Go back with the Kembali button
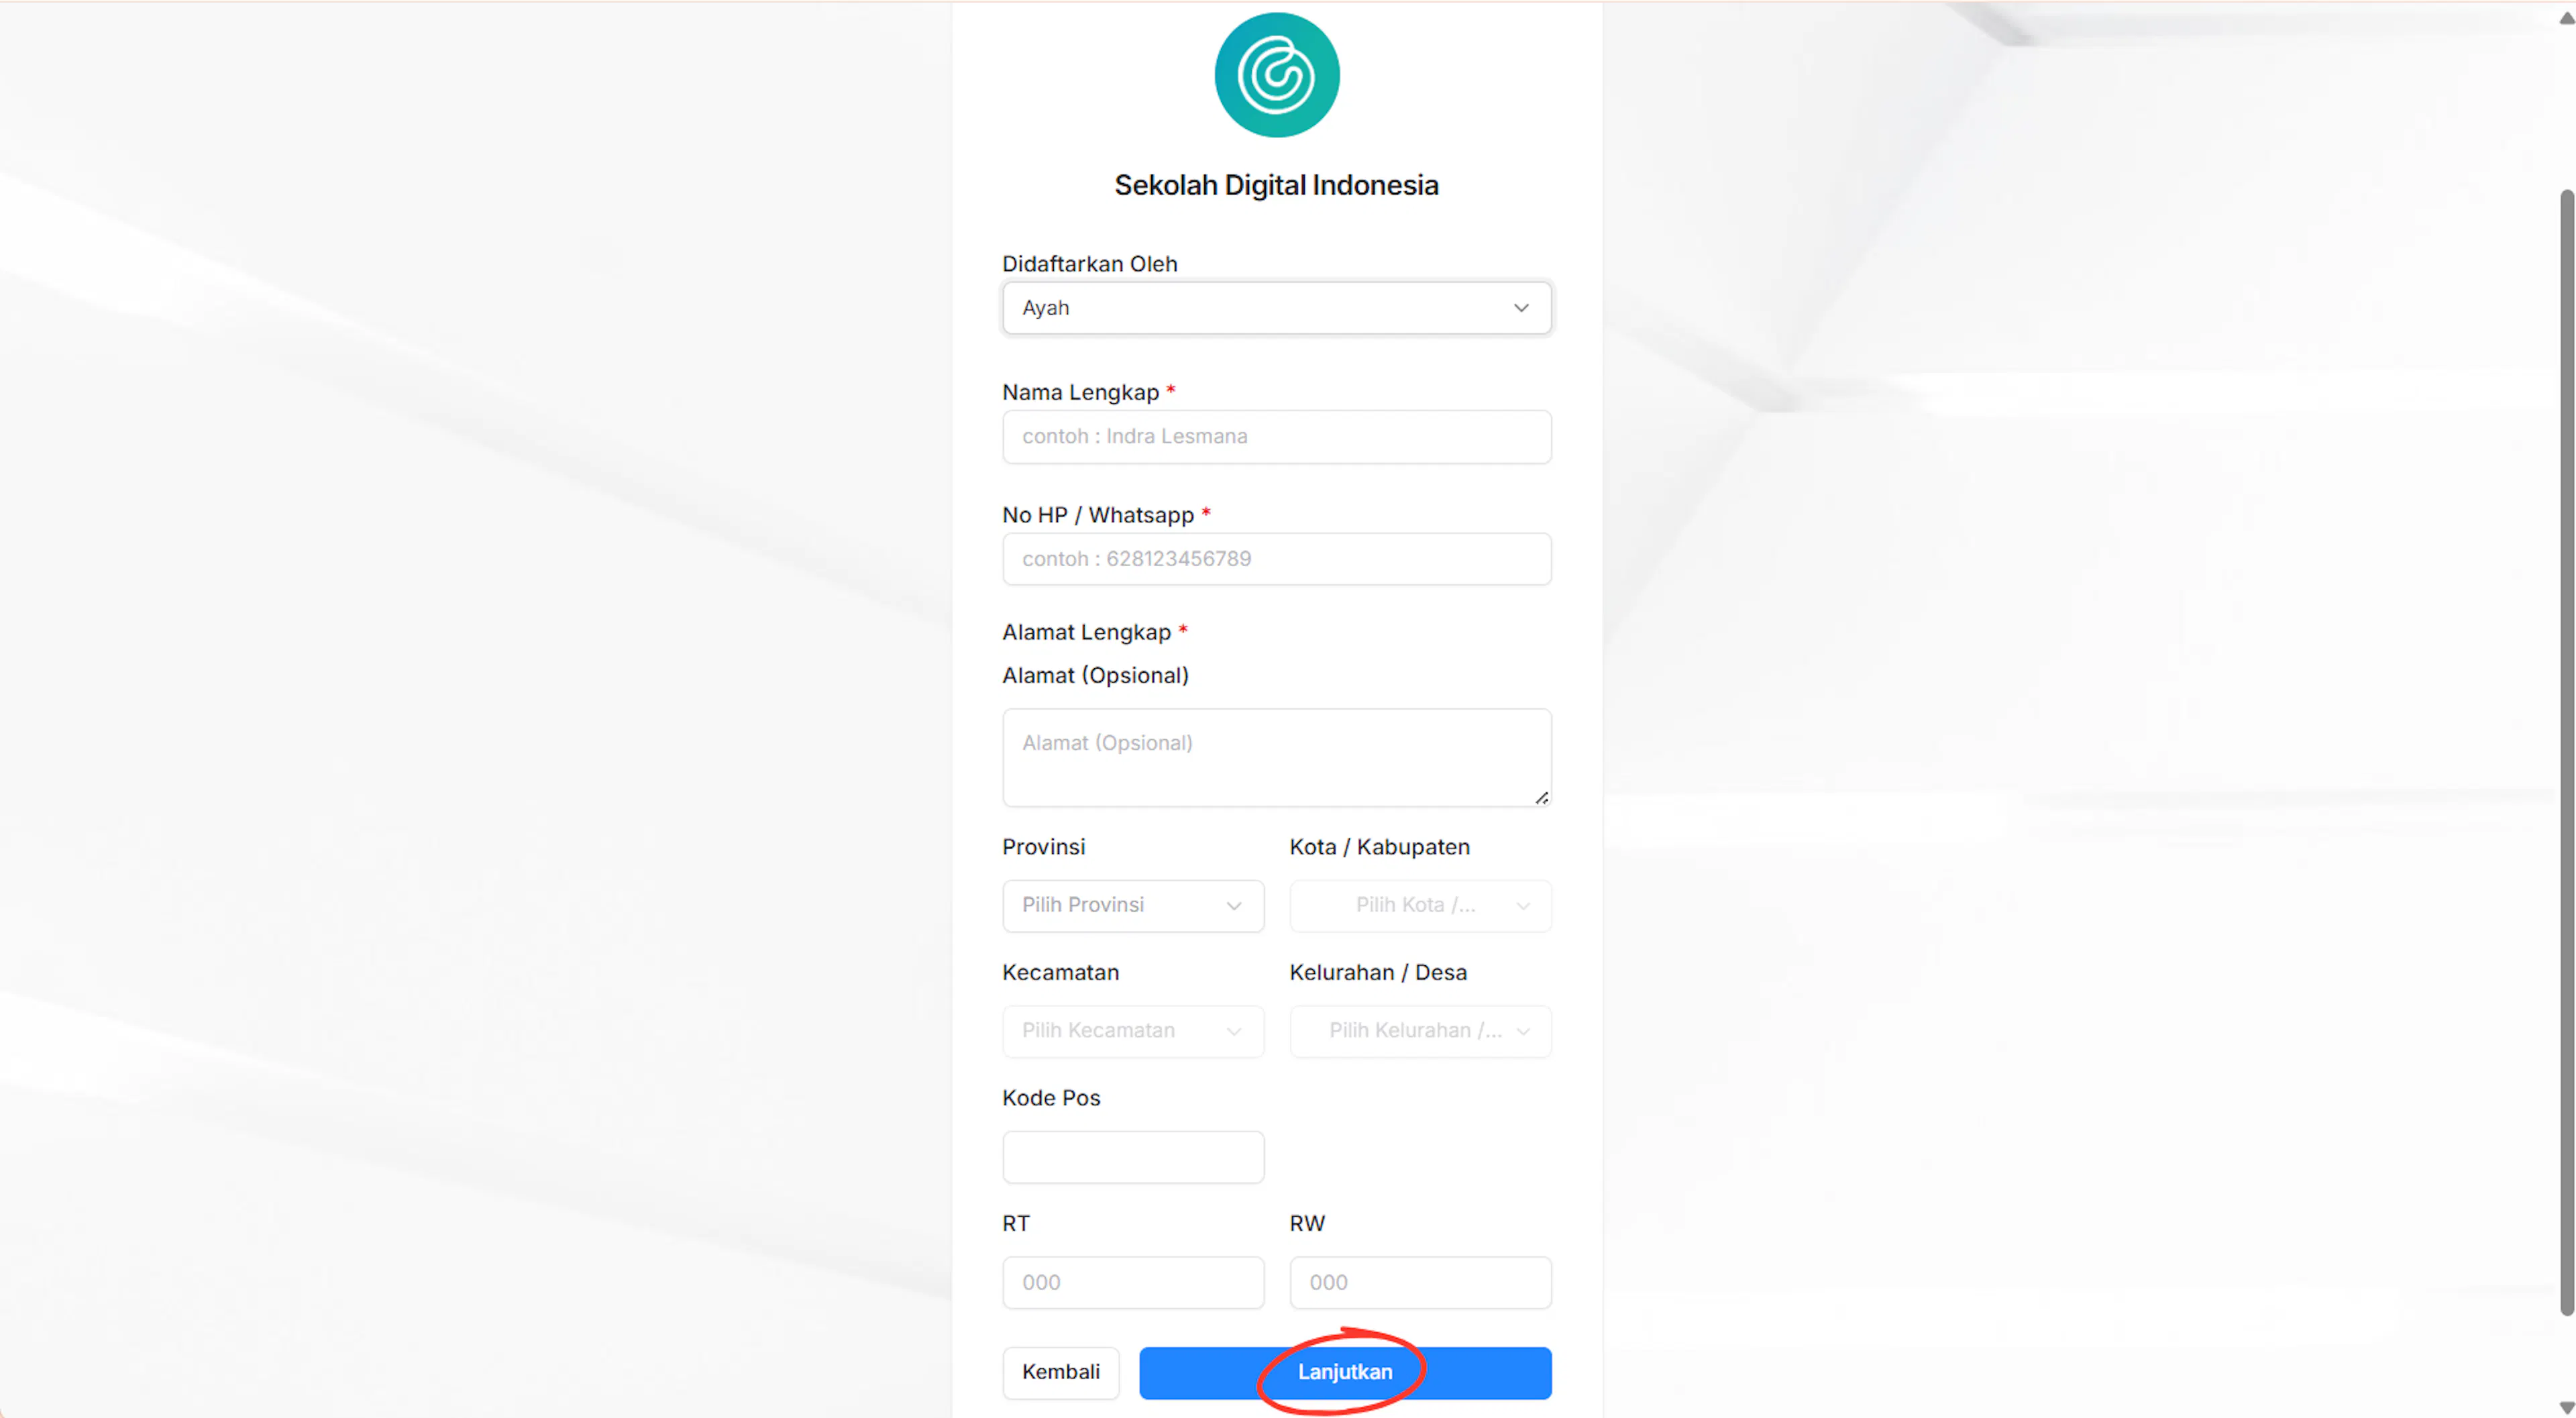Viewport: 2576px width, 1418px height. click(x=1060, y=1373)
